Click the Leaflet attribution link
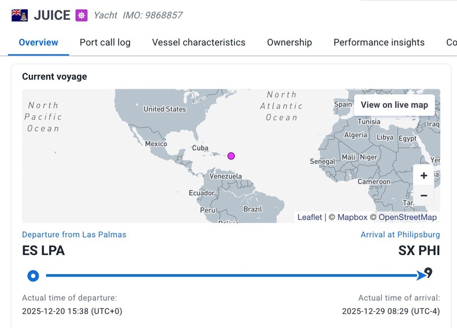 309,217
